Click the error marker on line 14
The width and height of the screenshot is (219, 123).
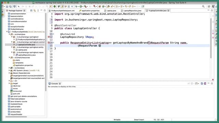49,43
